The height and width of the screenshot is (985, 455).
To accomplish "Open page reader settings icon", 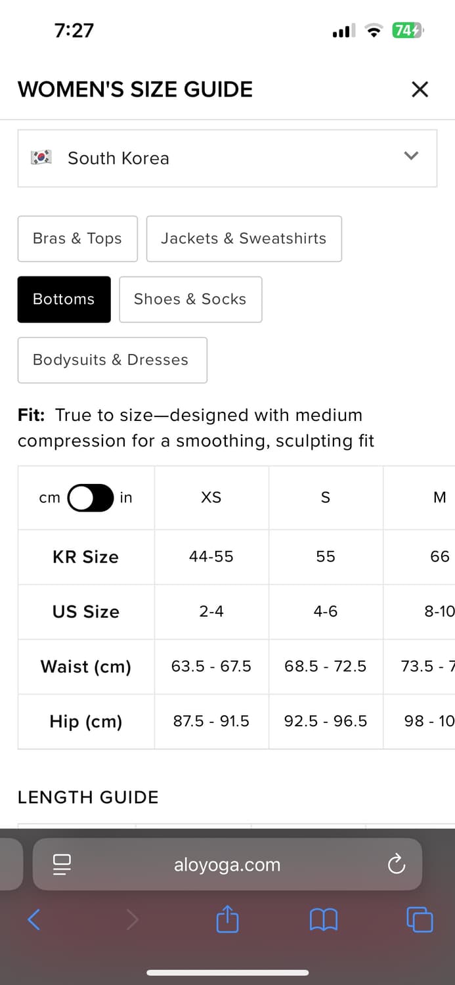I will tap(62, 864).
